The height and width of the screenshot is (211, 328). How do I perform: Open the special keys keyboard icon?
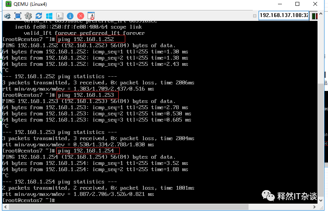(x=60, y=16)
